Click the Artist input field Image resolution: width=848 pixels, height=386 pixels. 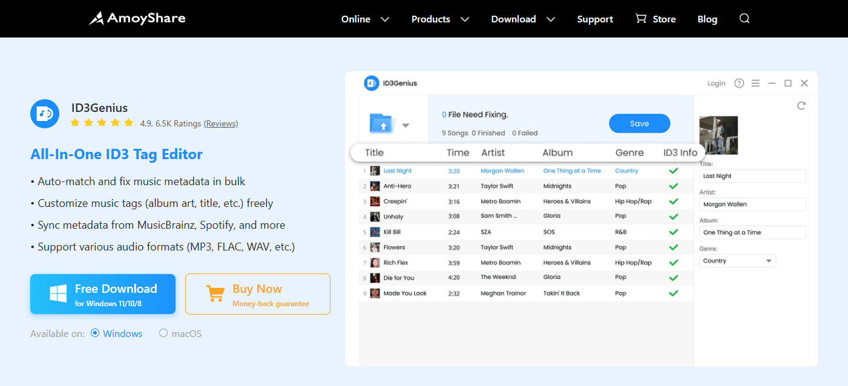(x=752, y=204)
